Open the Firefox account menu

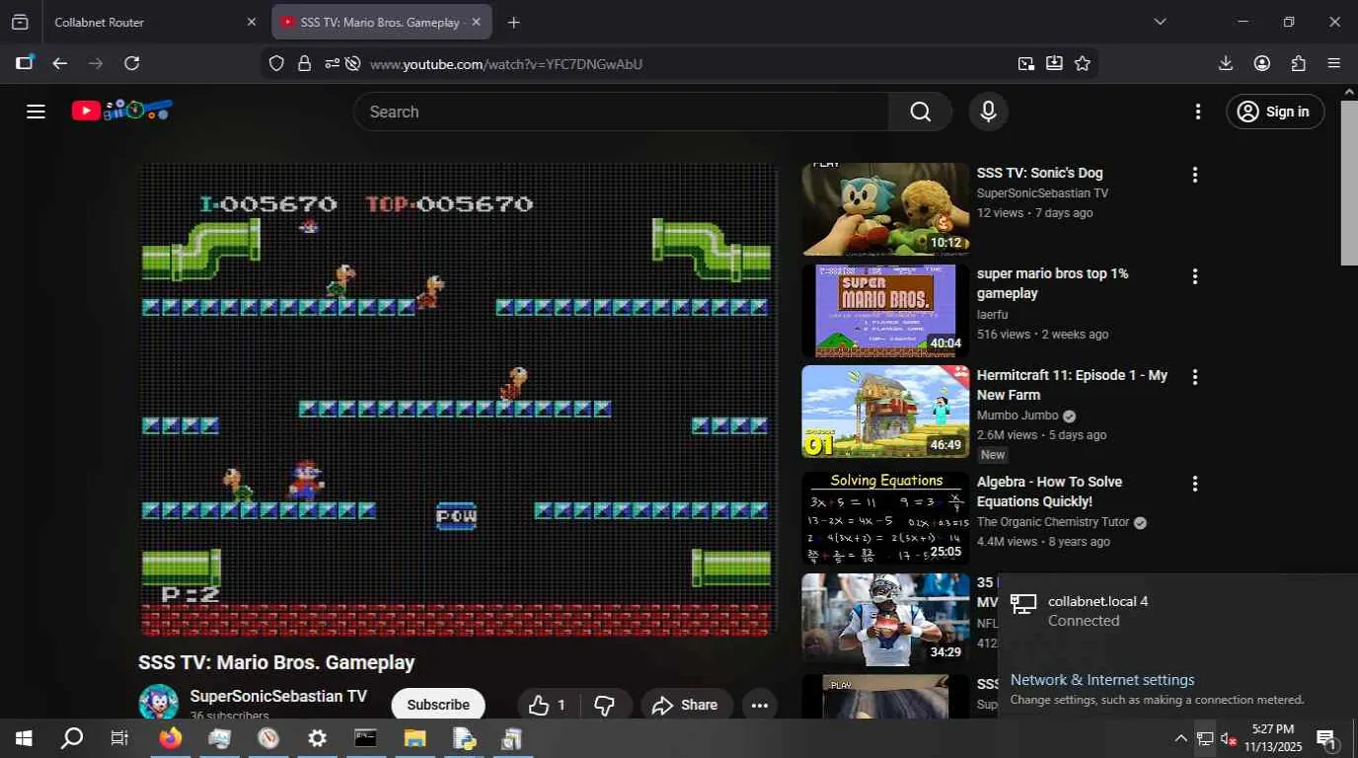pyautogui.click(x=1262, y=63)
